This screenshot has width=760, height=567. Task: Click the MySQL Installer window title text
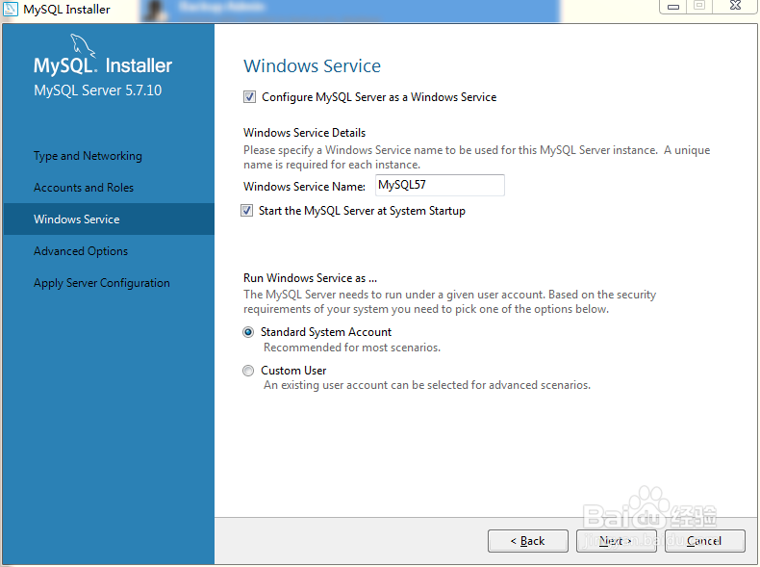tap(67, 10)
